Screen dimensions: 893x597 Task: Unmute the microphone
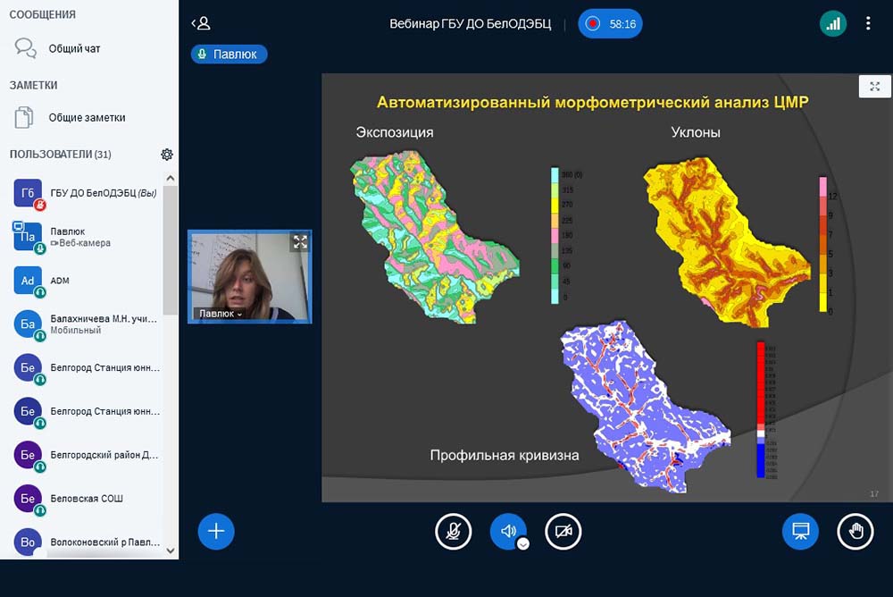pyautogui.click(x=454, y=532)
